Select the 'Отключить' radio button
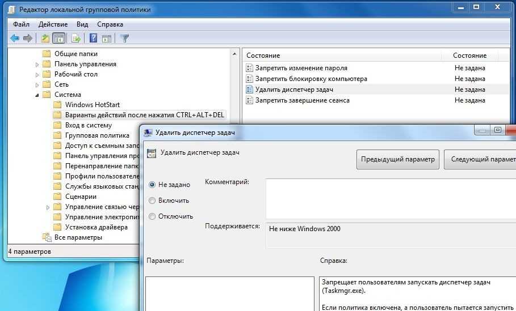Image resolution: width=516 pixels, height=311 pixels. click(x=152, y=216)
